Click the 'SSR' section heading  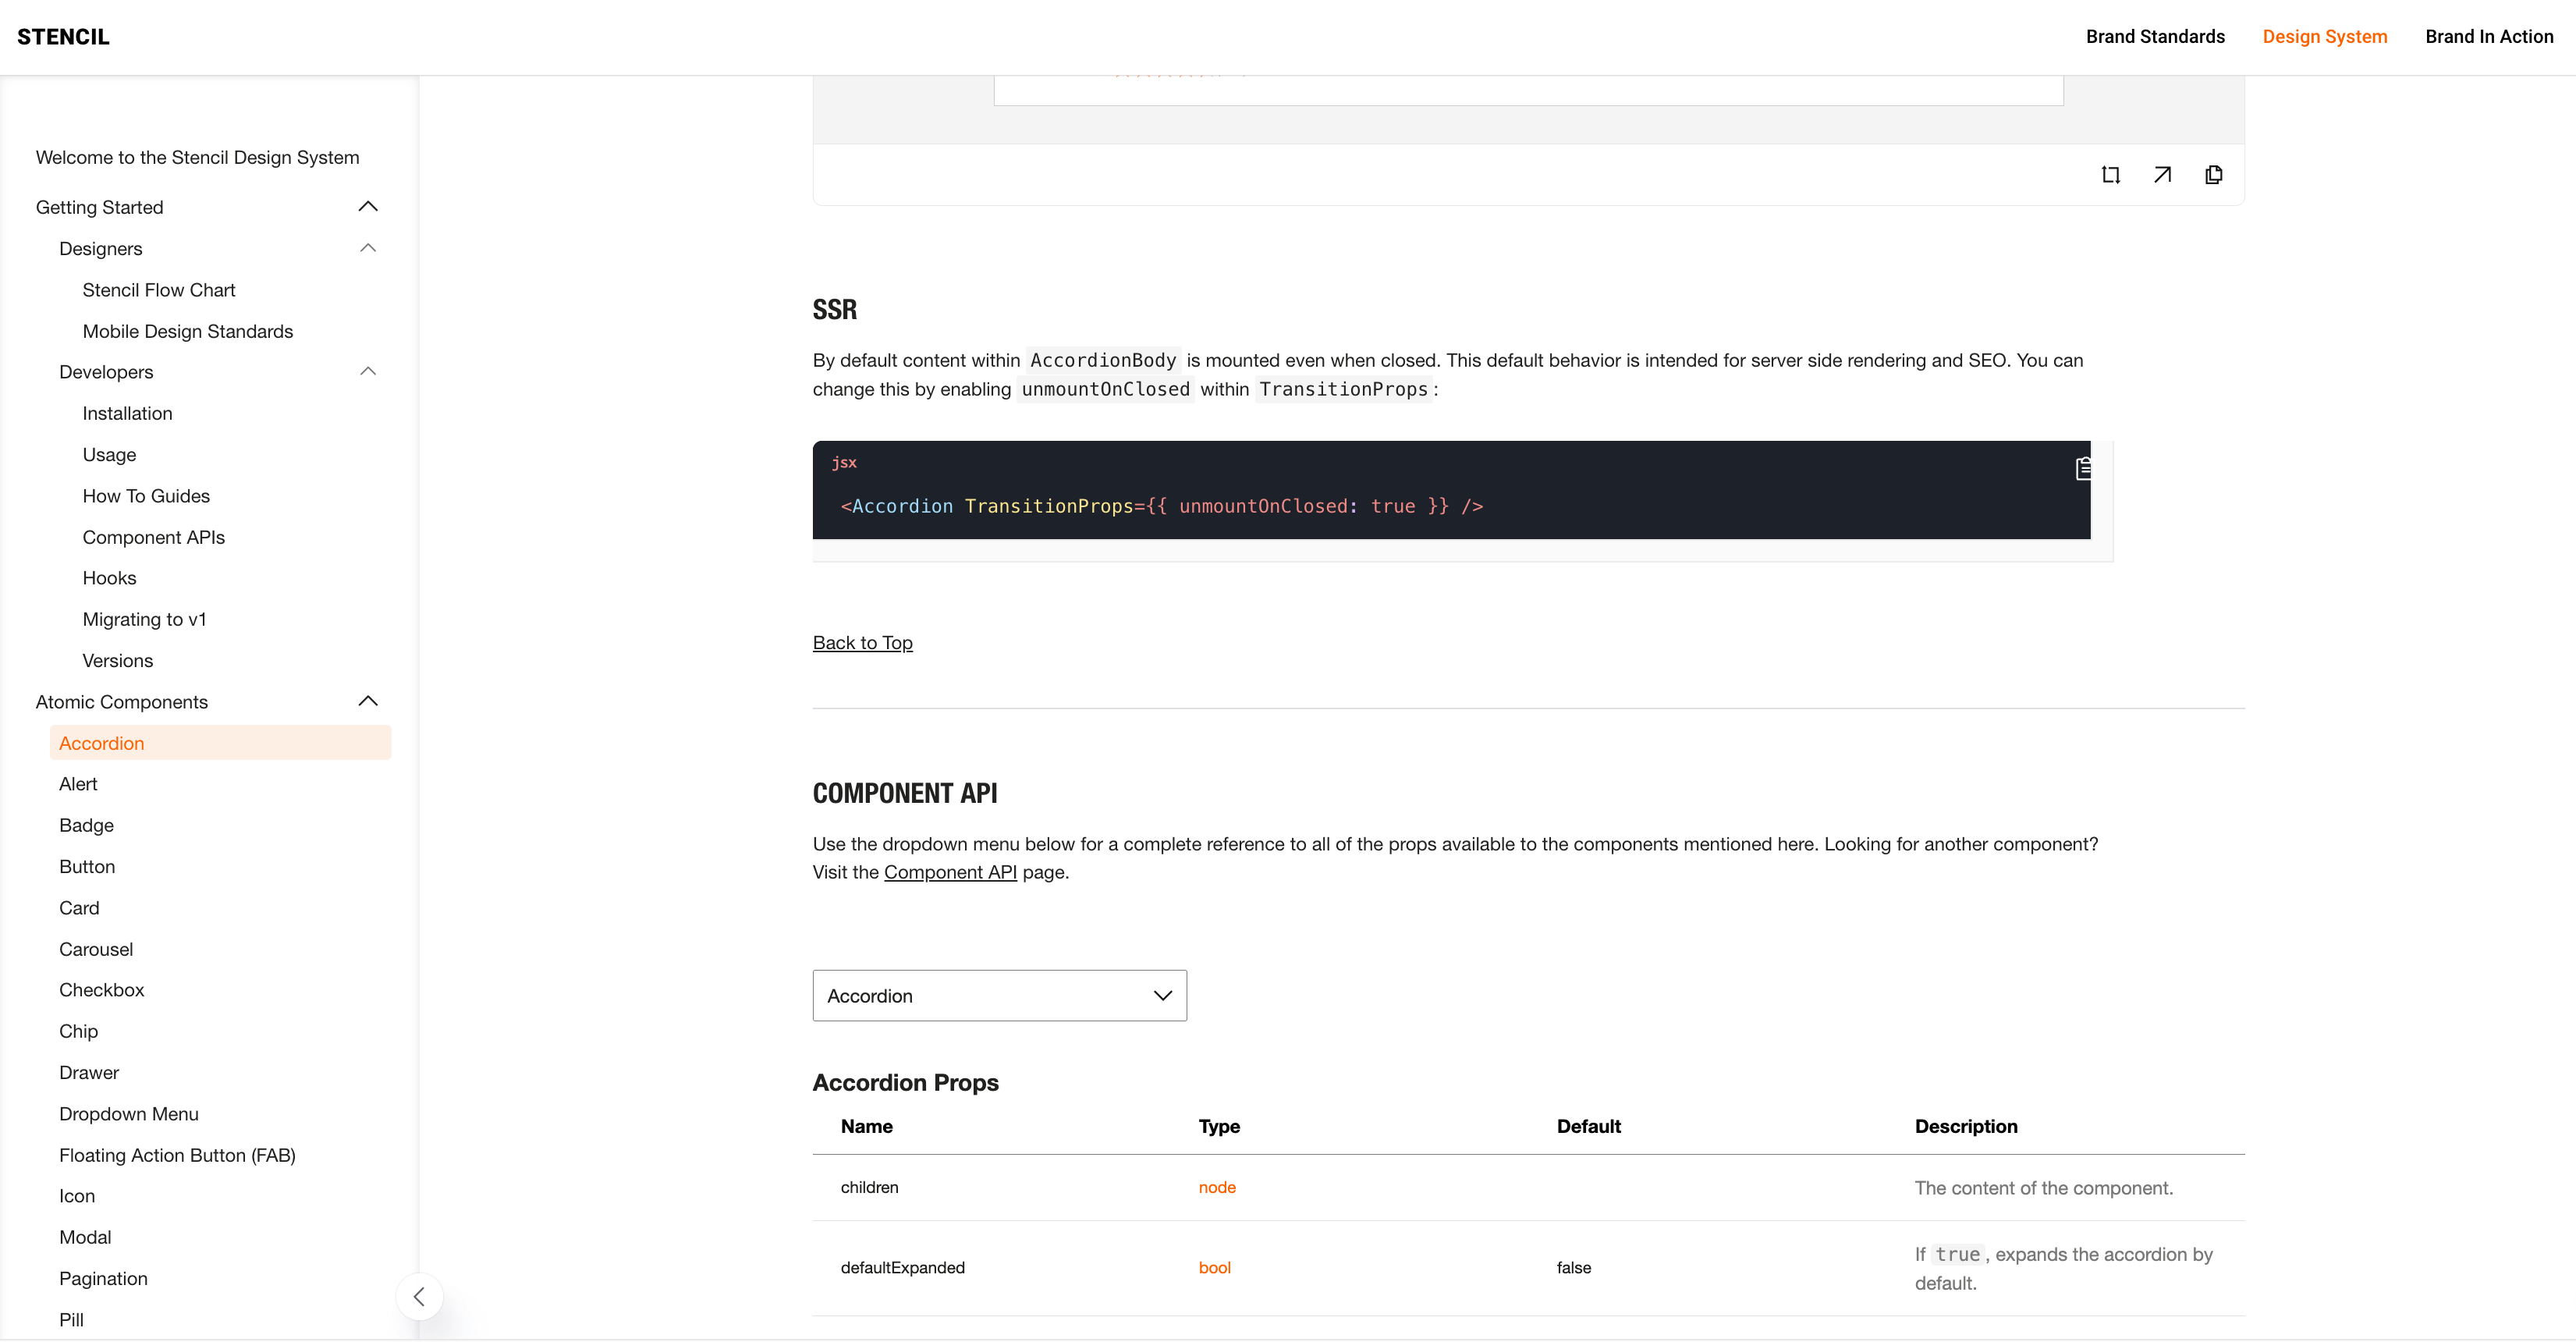pyautogui.click(x=834, y=310)
